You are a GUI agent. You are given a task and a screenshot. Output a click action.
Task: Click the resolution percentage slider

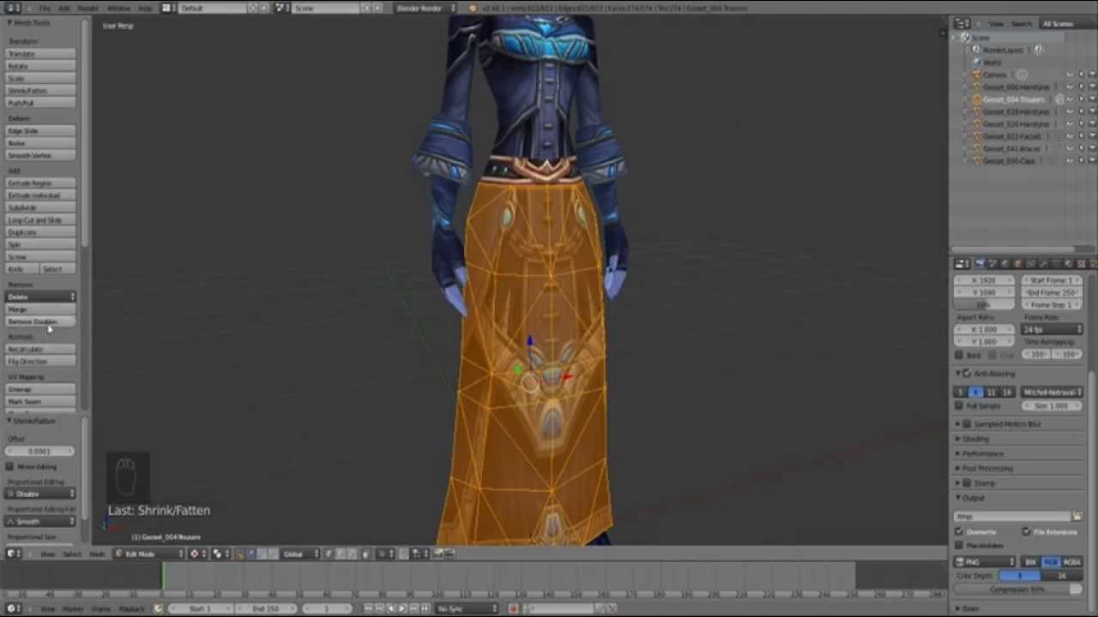pos(984,305)
